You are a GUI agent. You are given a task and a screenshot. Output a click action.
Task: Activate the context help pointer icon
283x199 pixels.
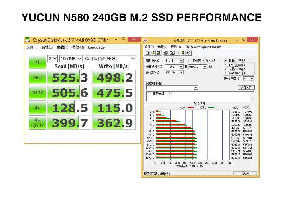pos(189,53)
